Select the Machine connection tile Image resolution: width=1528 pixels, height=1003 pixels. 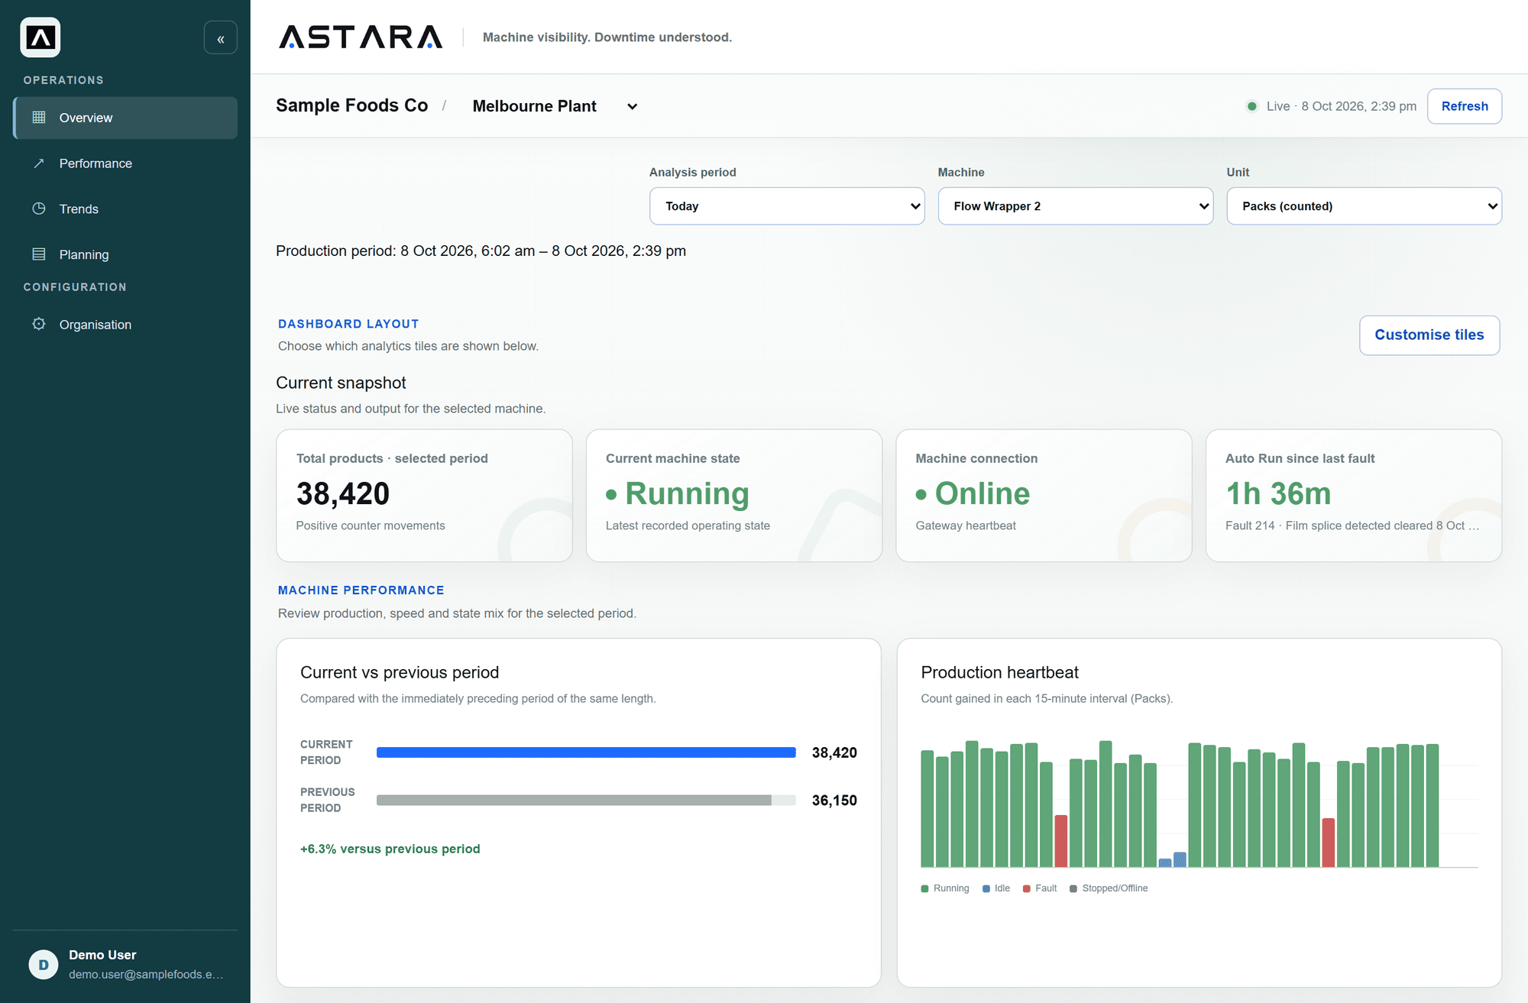pyautogui.click(x=1044, y=495)
